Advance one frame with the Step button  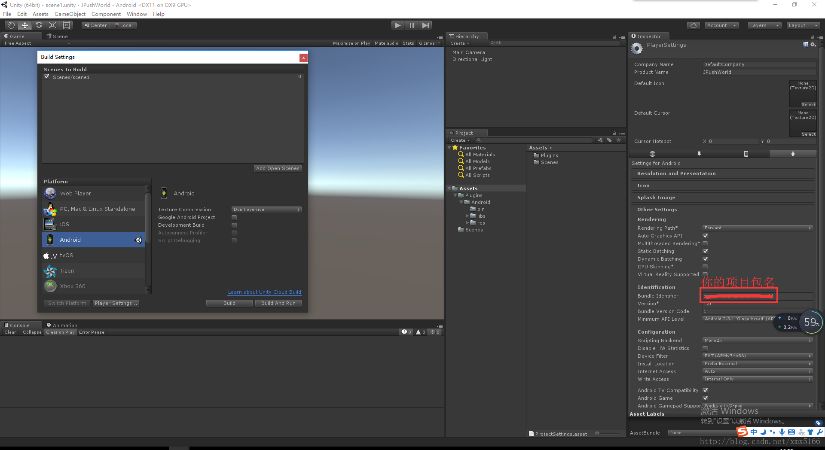coord(425,25)
